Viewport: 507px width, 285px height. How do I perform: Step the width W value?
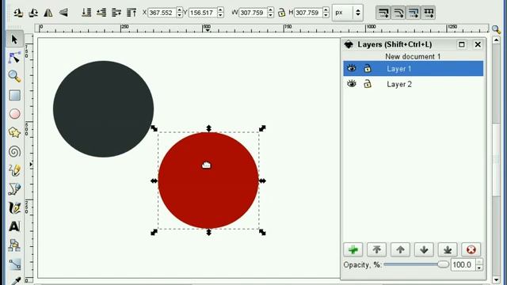point(271,13)
